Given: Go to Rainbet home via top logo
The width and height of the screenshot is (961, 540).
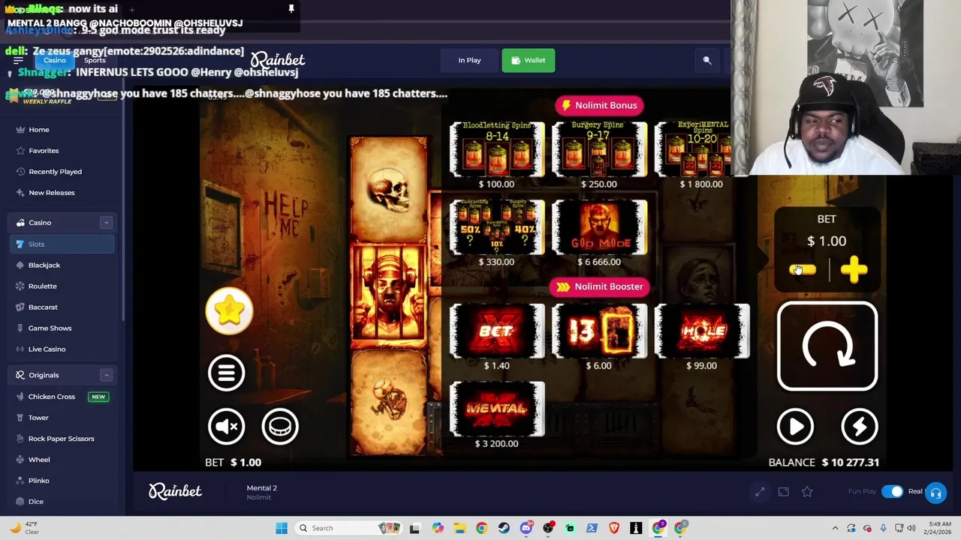Looking at the screenshot, I should coord(278,60).
